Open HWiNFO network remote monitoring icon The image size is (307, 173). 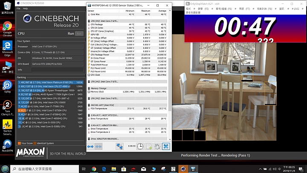pyautogui.click(x=119, y=147)
